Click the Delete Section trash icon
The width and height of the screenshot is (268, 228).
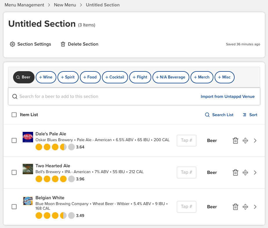tap(63, 44)
